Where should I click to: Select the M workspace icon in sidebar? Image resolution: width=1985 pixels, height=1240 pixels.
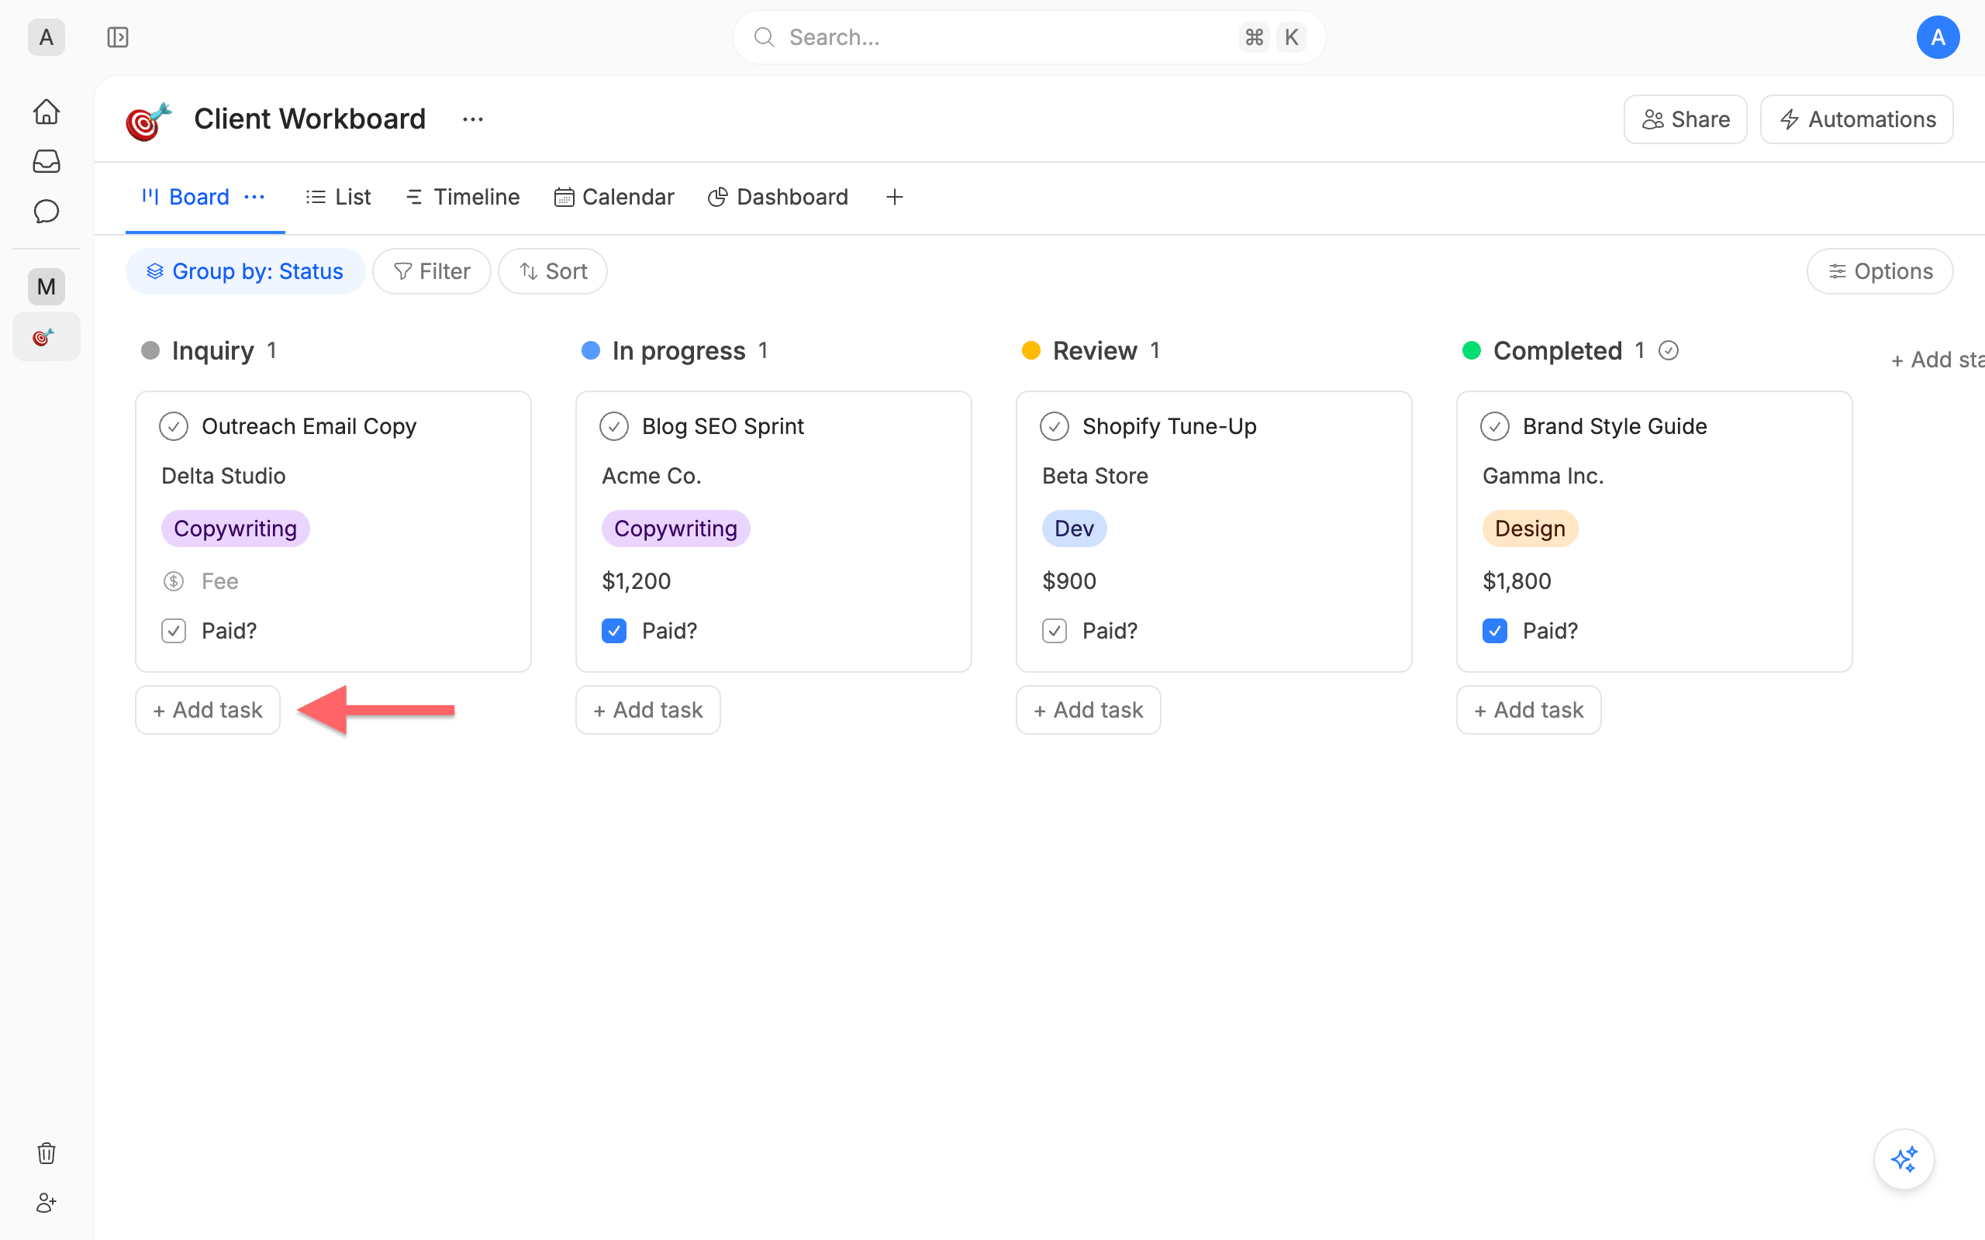[47, 286]
